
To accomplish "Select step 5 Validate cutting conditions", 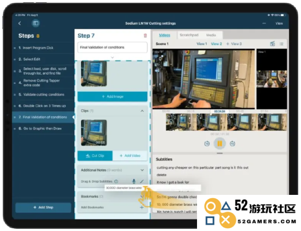I will coord(43,95).
